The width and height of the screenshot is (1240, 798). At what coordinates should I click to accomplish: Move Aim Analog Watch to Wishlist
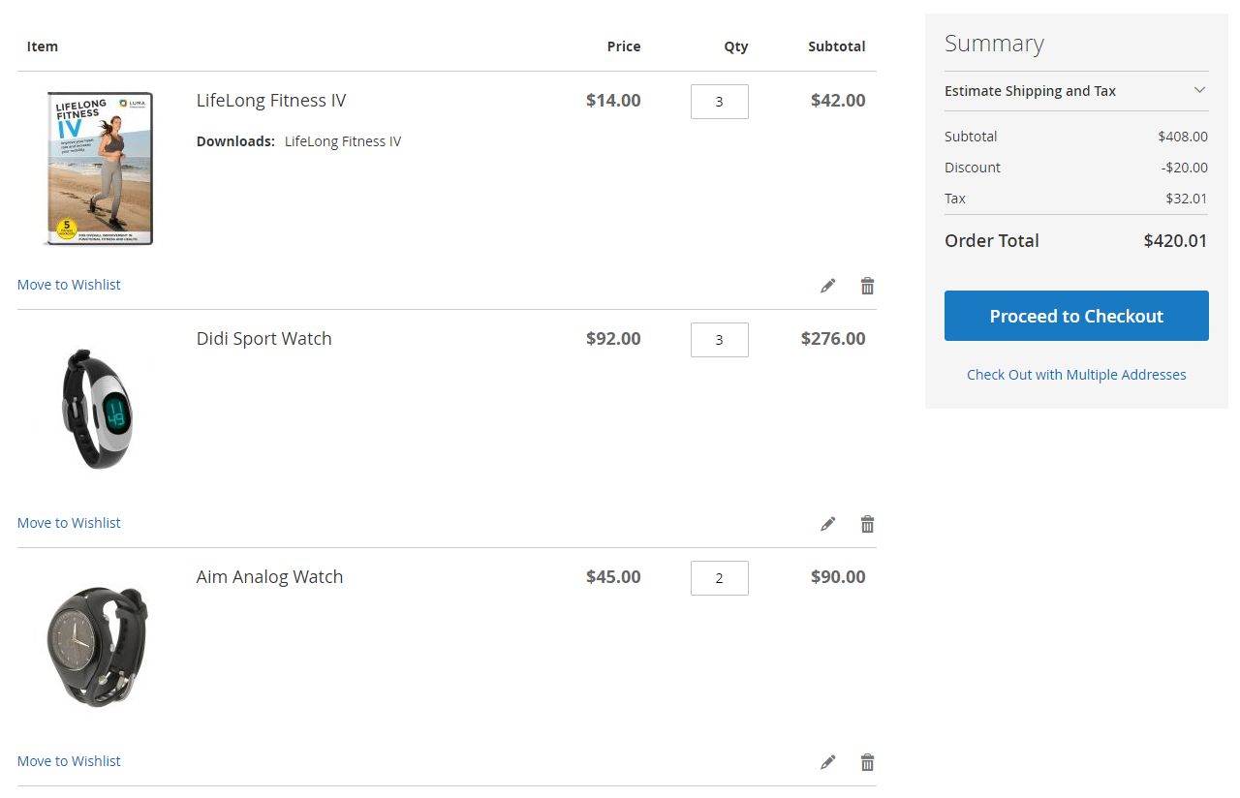pos(69,761)
